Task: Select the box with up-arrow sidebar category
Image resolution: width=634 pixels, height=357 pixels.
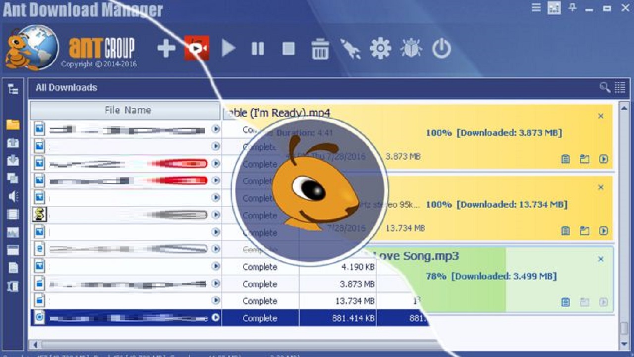Action: 13,143
